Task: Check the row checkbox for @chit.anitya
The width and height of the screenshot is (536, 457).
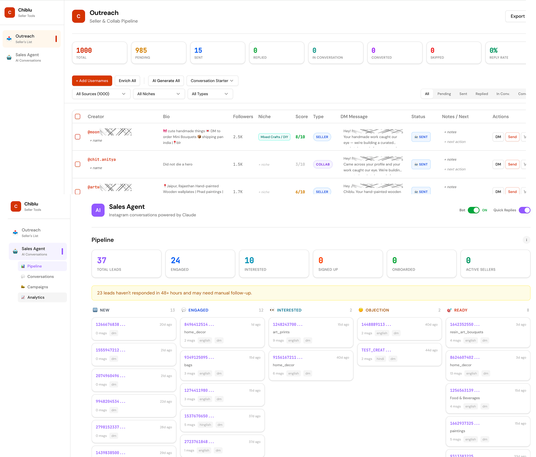Action: click(78, 164)
